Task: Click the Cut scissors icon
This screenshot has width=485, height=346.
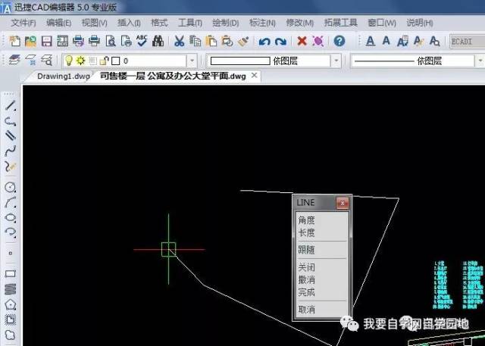Action: 179,41
